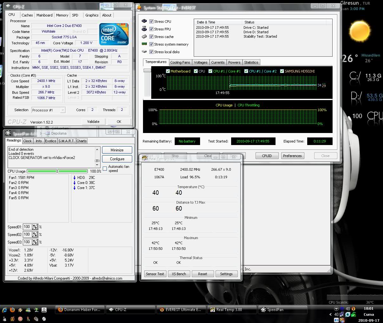The image size is (383, 323).
Task: Click OK button in CPU-Z
Action: coord(119,122)
